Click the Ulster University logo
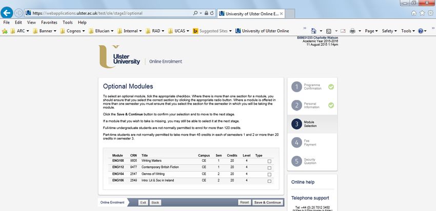The width and height of the screenshot is (436, 211). 120,57
